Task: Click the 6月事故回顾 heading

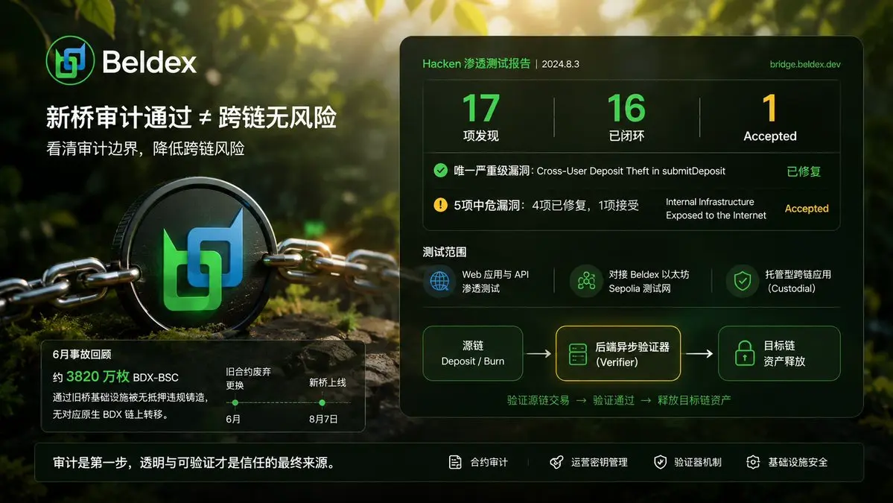Action: point(82,354)
